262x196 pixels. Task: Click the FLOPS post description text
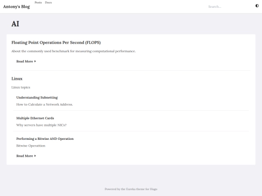(74, 51)
